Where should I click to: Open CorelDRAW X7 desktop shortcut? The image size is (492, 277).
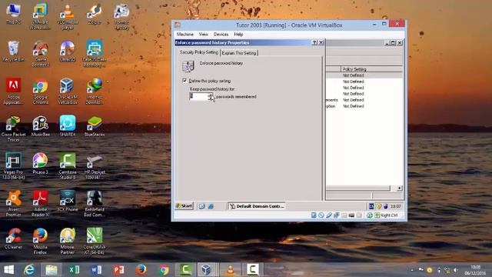(x=94, y=242)
